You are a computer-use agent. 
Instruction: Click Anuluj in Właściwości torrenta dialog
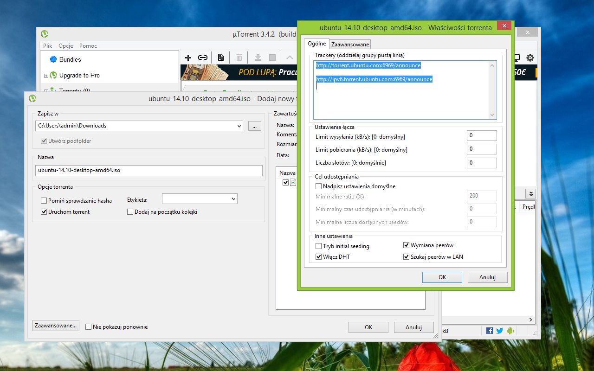(488, 277)
